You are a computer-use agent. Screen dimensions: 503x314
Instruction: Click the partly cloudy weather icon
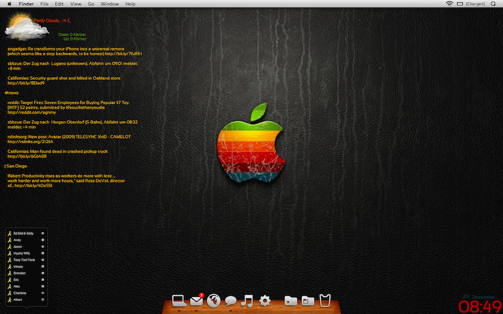coord(26,28)
